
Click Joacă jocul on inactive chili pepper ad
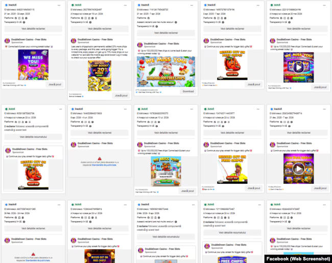click(254, 84)
